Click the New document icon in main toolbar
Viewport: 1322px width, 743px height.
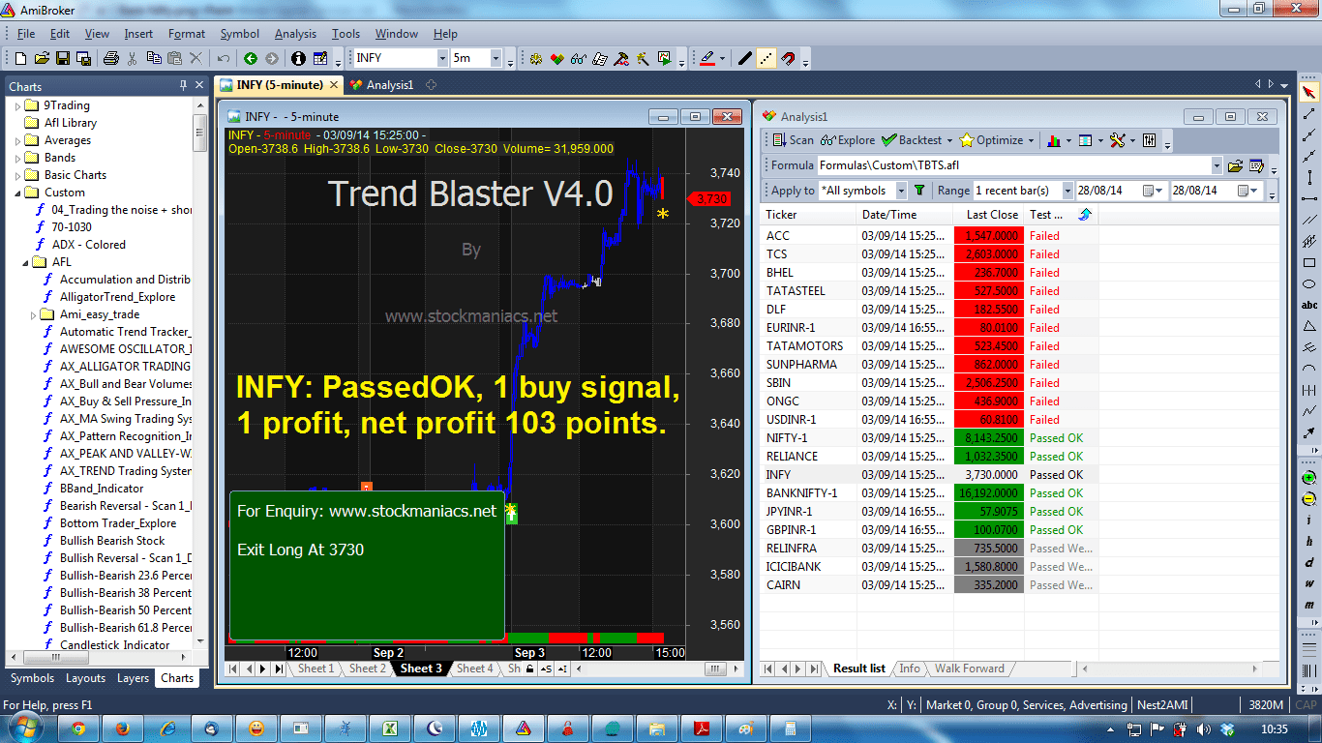[18, 58]
